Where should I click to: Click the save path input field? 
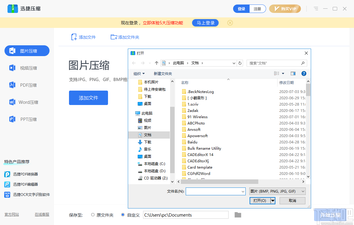click(x=185, y=215)
